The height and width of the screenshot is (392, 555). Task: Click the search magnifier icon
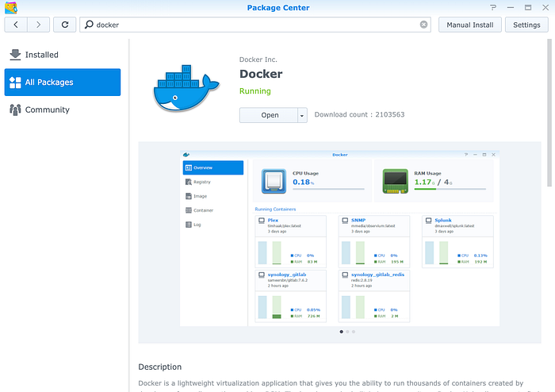(x=89, y=25)
